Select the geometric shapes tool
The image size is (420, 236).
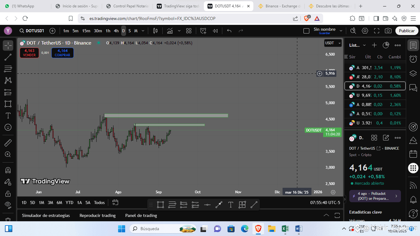click(x=8, y=104)
